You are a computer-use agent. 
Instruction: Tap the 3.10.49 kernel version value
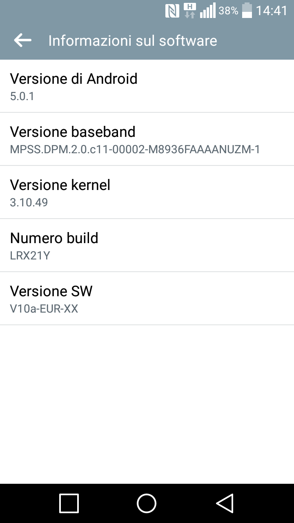click(29, 203)
